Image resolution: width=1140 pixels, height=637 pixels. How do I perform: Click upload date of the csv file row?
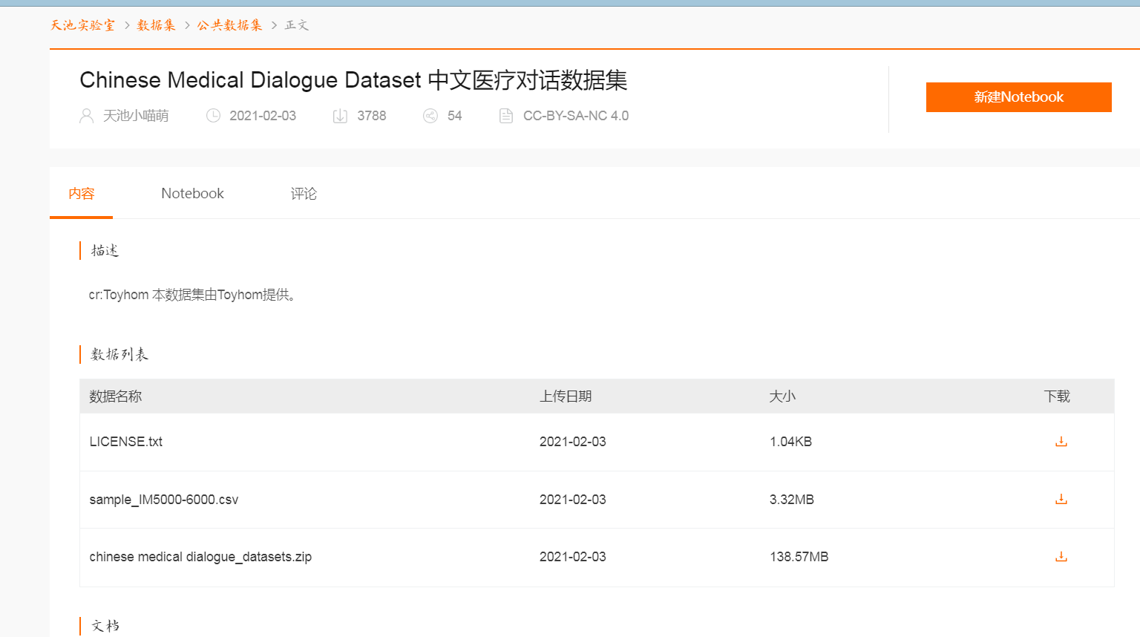pyautogui.click(x=573, y=500)
